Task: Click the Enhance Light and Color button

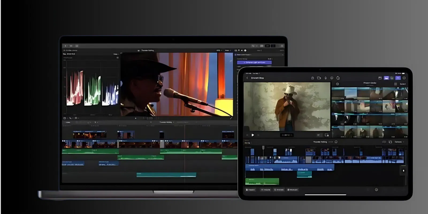Action: [x=254, y=62]
